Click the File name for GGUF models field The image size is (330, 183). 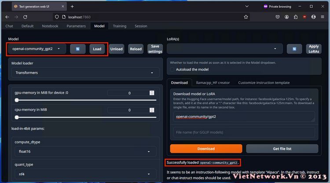pos(243,132)
